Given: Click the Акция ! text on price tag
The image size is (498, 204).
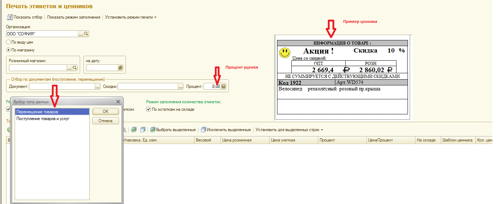Looking at the screenshot, I should coord(318,51).
